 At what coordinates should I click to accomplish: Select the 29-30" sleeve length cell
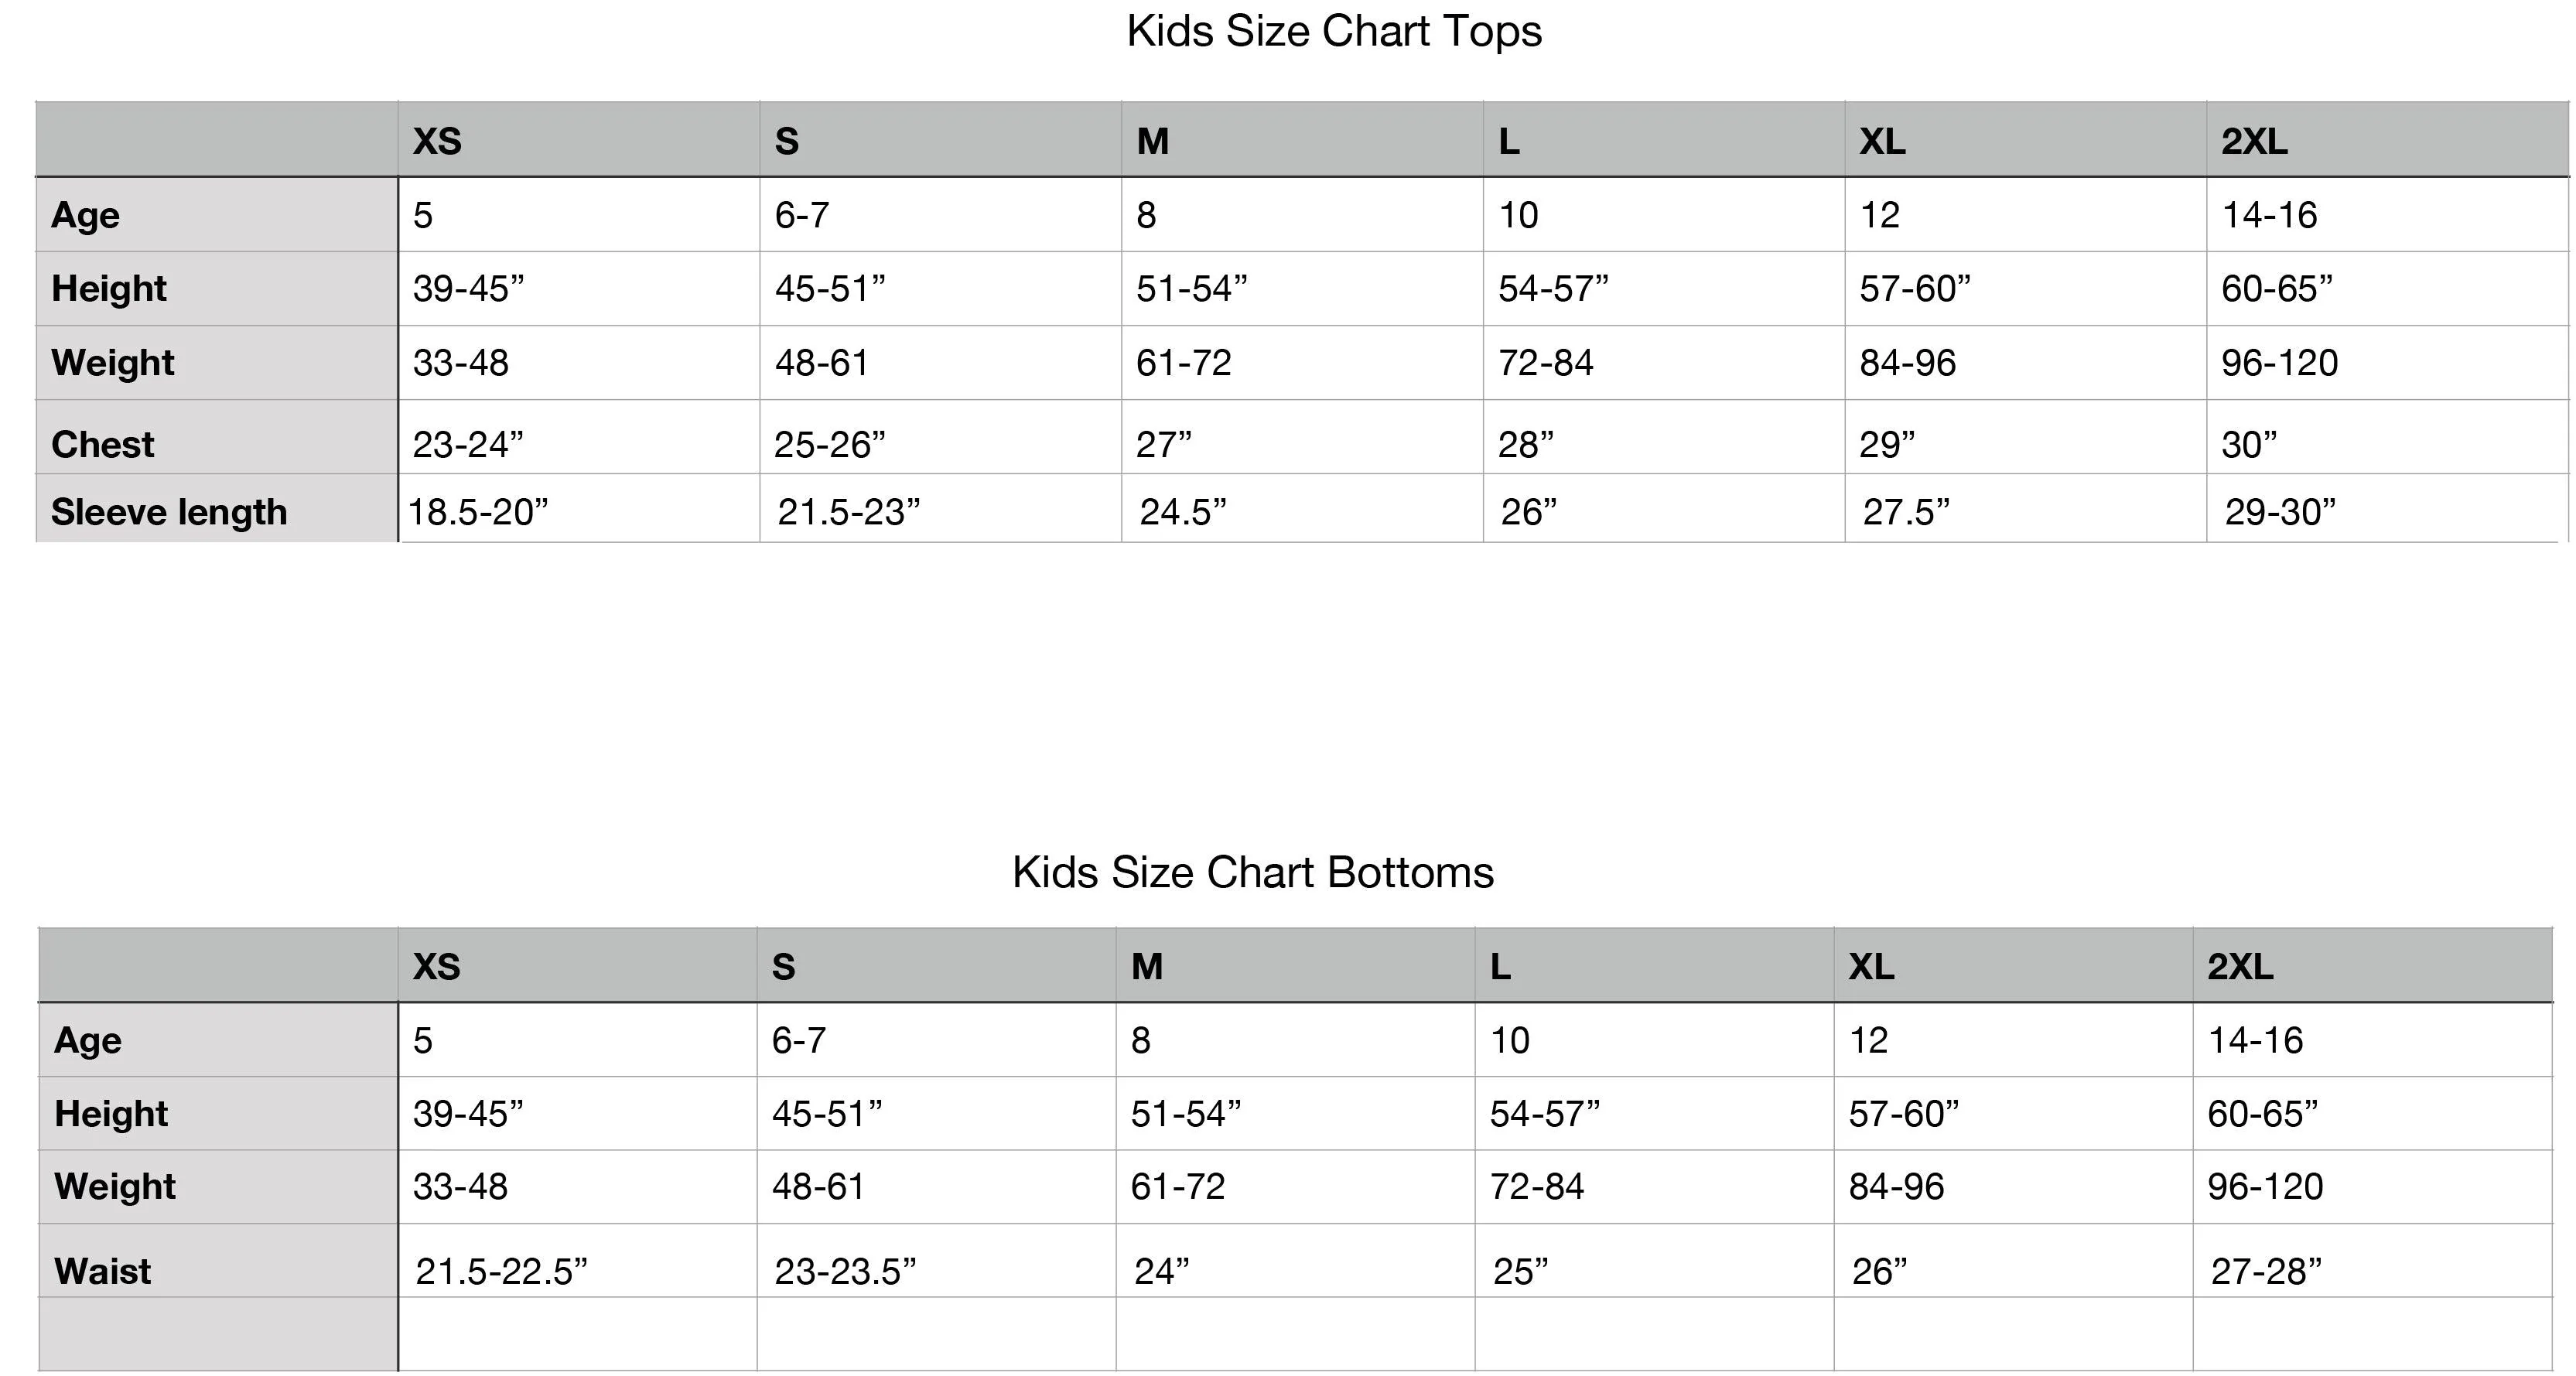[x=2280, y=512]
